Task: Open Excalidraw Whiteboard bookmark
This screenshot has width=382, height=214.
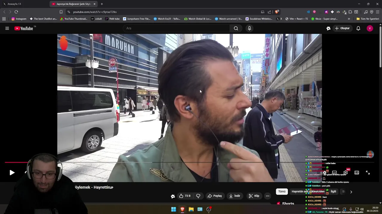Action: (x=259, y=19)
